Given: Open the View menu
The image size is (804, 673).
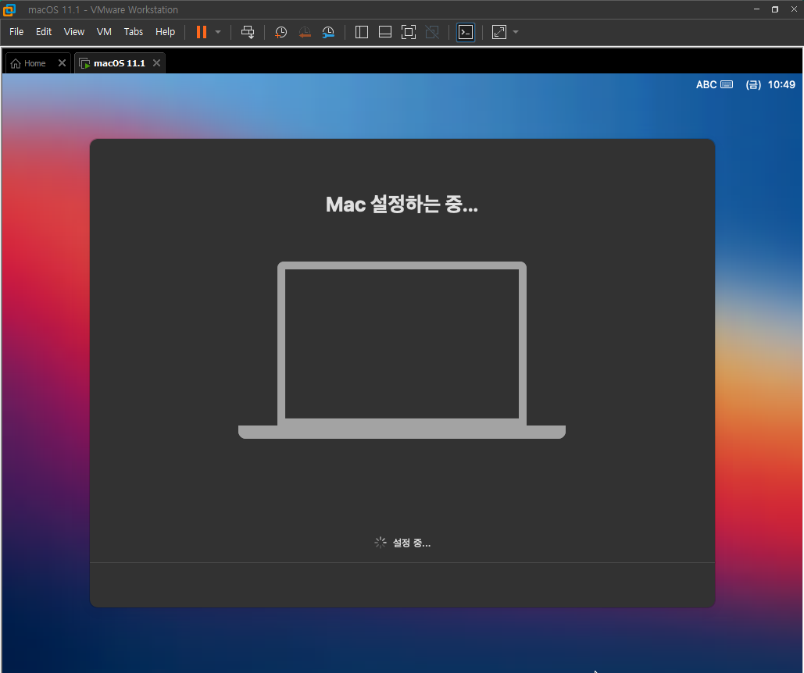Looking at the screenshot, I should [73, 32].
